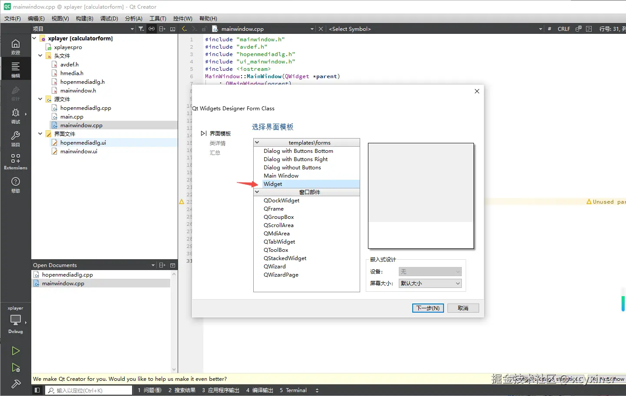
Task: Open the Select Symbol dropdown
Action: point(540,29)
